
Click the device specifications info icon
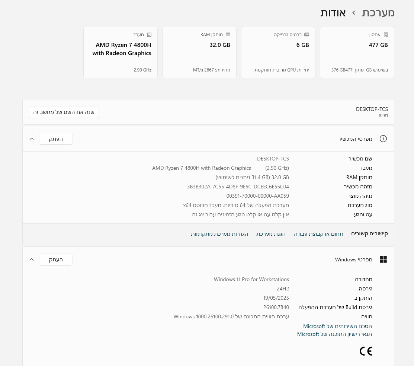[383, 139]
